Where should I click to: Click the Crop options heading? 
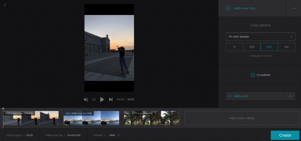pos(260,25)
